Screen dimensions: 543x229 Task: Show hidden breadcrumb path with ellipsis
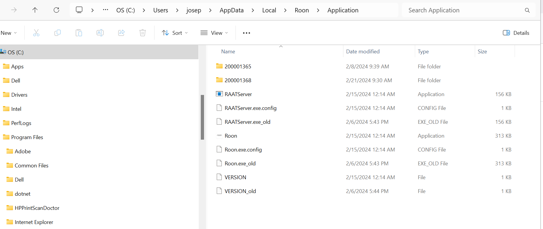(x=105, y=10)
